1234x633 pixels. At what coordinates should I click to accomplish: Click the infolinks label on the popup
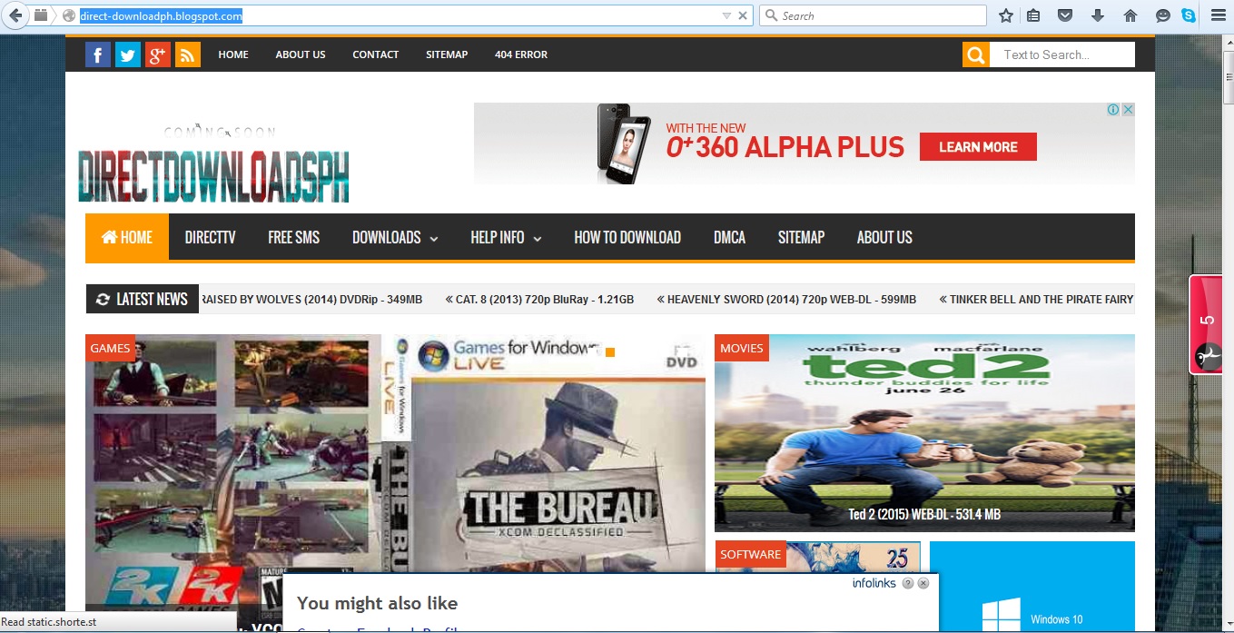point(874,583)
